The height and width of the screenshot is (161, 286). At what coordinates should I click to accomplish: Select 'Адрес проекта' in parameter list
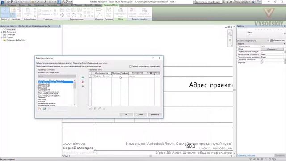[x=44, y=90]
